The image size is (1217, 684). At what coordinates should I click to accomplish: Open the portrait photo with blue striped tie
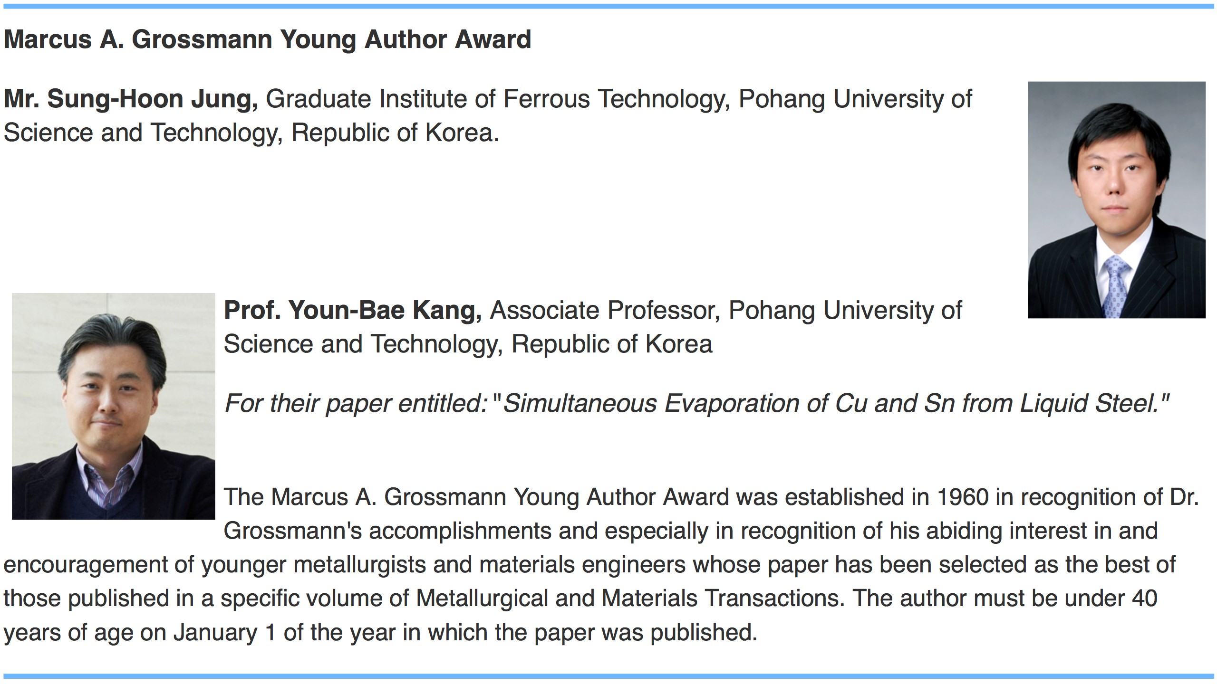click(1117, 200)
